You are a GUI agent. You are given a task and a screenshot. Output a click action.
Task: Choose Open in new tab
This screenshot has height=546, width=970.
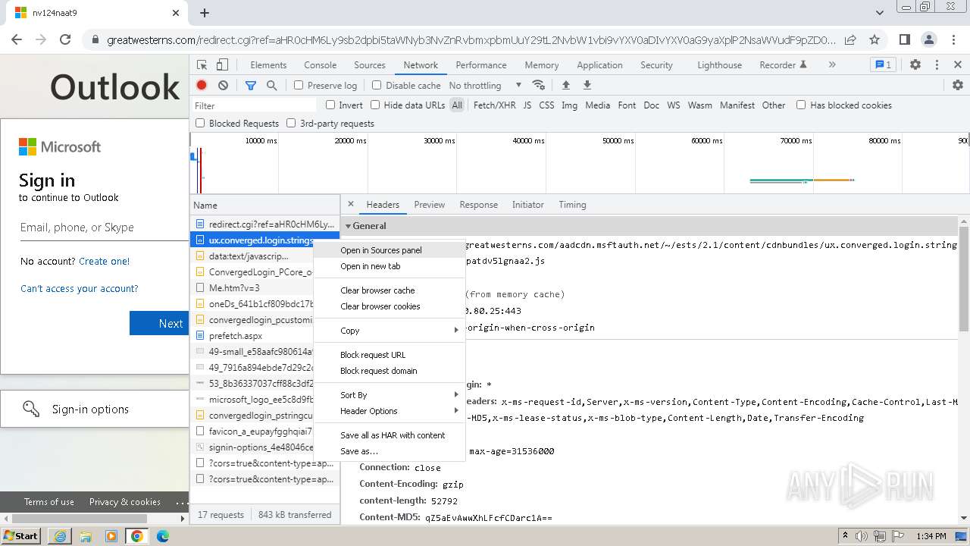tap(390, 266)
